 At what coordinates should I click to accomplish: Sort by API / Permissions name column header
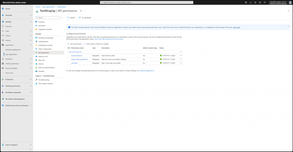point(76,48)
